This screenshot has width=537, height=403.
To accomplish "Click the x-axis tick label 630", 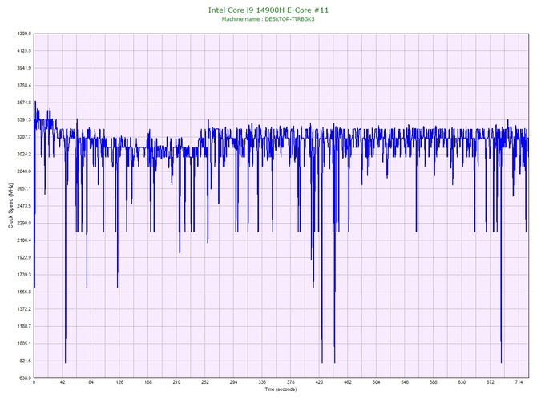I will pos(462,382).
